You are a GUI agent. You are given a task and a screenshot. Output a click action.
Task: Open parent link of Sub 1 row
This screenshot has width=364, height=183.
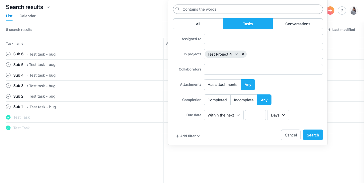tap(41, 107)
